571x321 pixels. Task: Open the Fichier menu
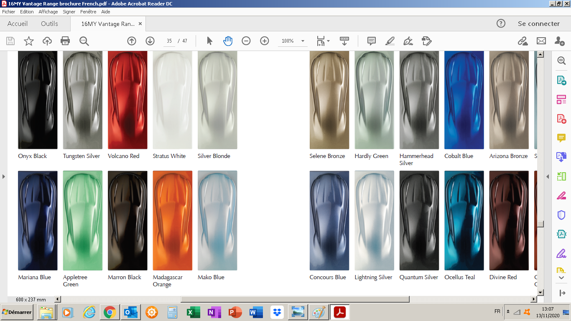tap(9, 12)
